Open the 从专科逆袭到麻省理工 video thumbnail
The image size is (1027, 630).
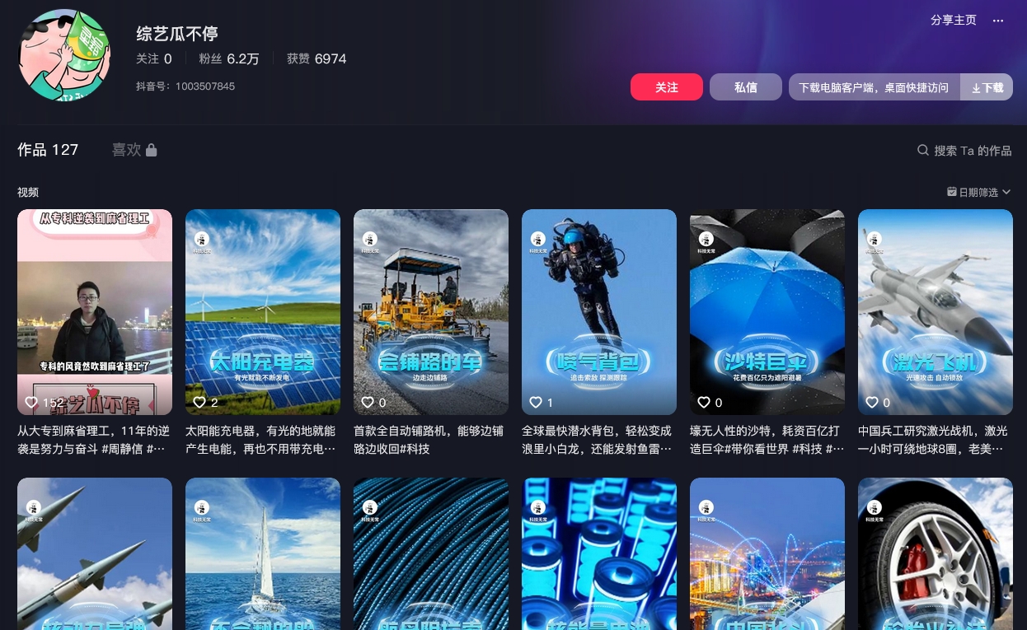pos(95,312)
